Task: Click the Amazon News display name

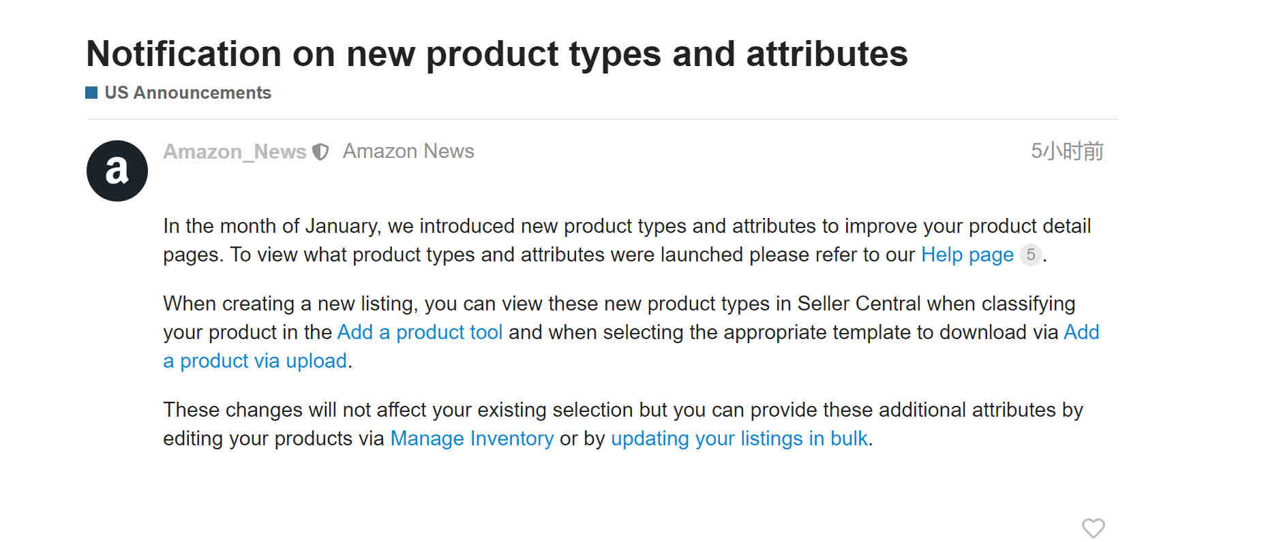Action: pyautogui.click(x=408, y=151)
